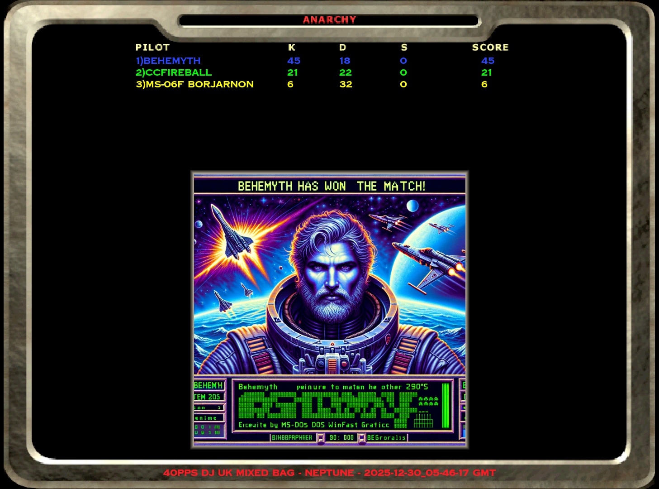The width and height of the screenshot is (659, 489).
Task: Click the small button left of 90: DOO
Action: (321, 438)
